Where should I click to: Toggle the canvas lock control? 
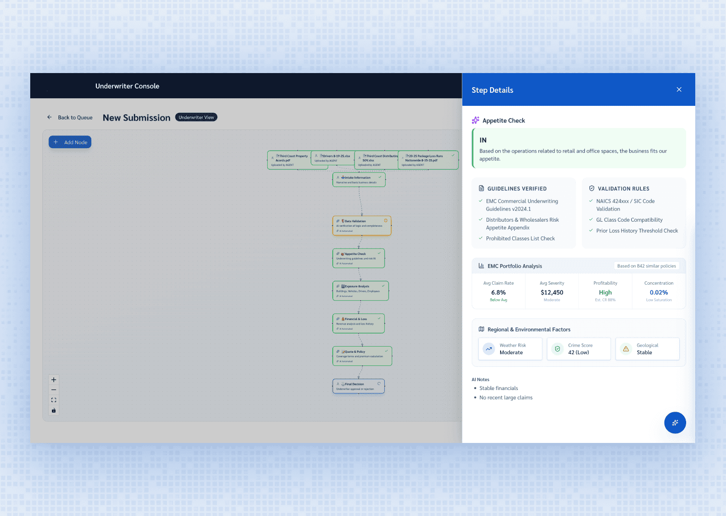click(54, 411)
